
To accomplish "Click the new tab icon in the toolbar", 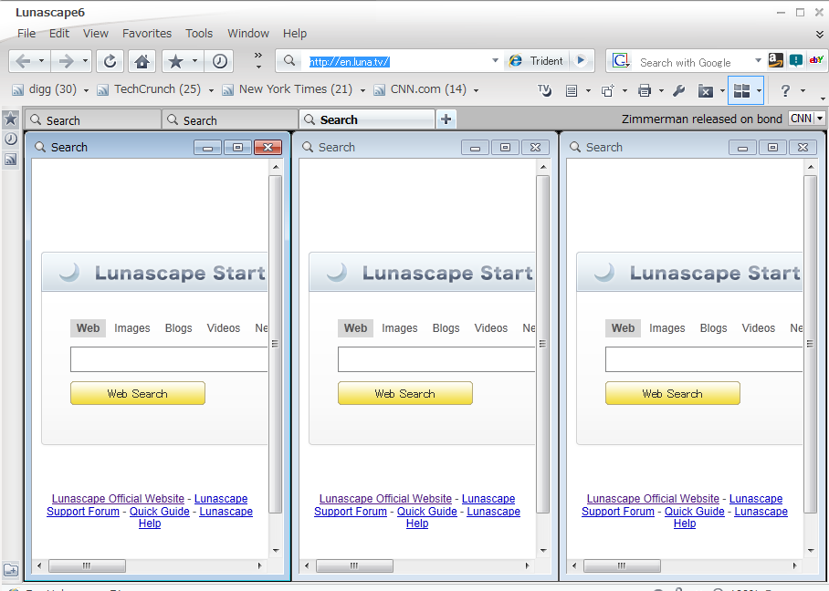I will click(607, 91).
